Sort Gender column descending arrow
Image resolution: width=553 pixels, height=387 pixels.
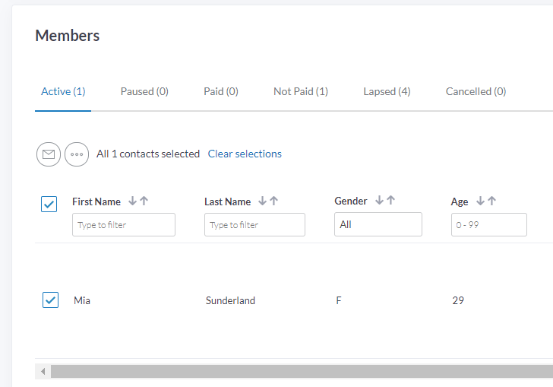click(x=379, y=200)
